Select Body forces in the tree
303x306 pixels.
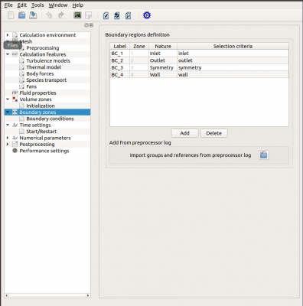click(x=40, y=73)
